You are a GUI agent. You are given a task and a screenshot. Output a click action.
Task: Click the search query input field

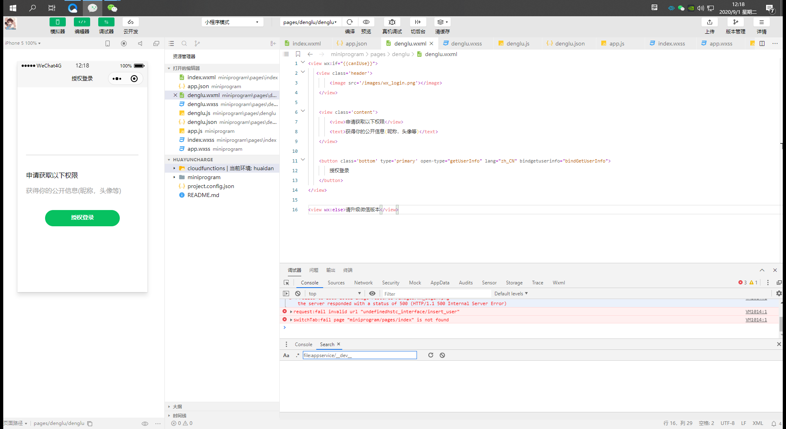pos(360,355)
